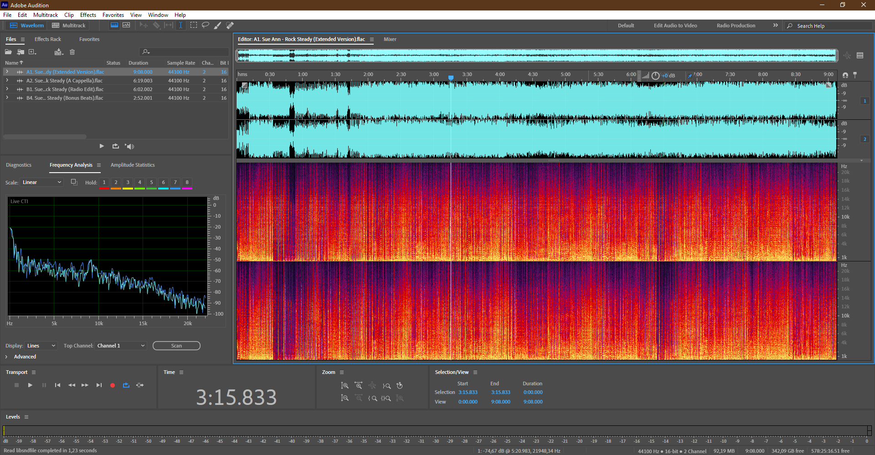Click the Insert into Multitrack icon
875x455 pixels.
(58, 52)
